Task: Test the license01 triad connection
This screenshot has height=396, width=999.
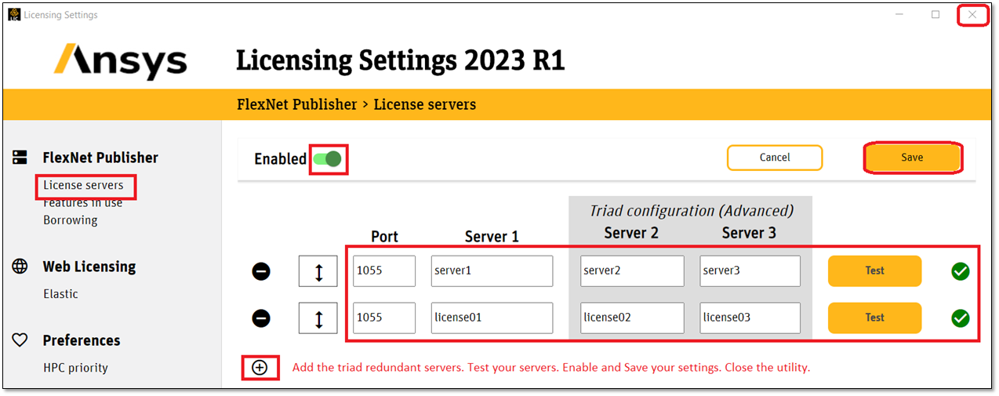Action: tap(875, 318)
